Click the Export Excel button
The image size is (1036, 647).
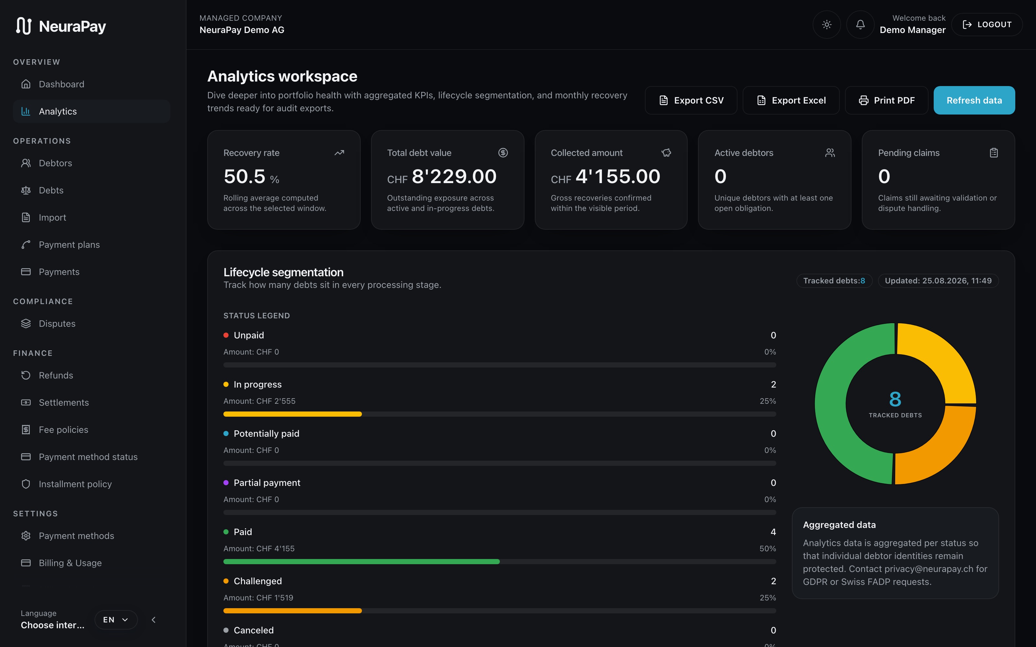click(x=791, y=100)
